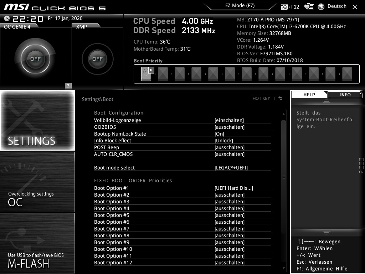Change Info Block effect [Unlock]

224,141
